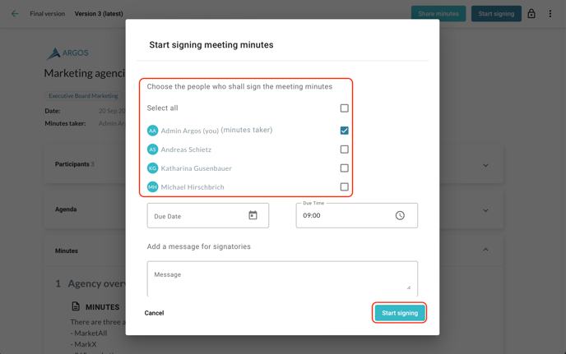Click Michael Hirschbrich avatar icon
566x354 pixels.
tap(152, 187)
